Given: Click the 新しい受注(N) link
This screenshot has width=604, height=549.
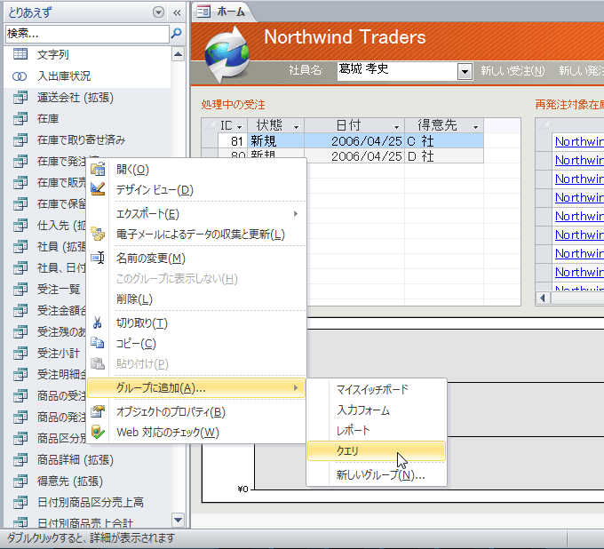Looking at the screenshot, I should click(x=513, y=71).
